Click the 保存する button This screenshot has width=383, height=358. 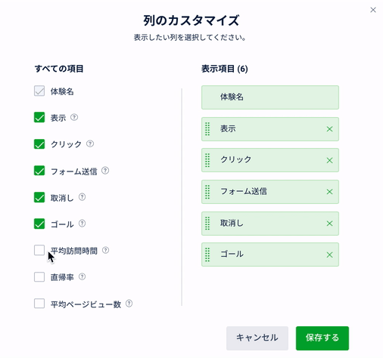tap(322, 338)
